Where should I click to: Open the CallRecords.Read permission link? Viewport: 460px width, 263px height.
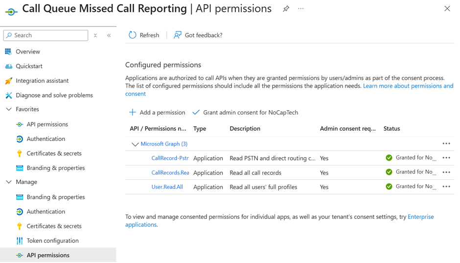pyautogui.click(x=170, y=172)
